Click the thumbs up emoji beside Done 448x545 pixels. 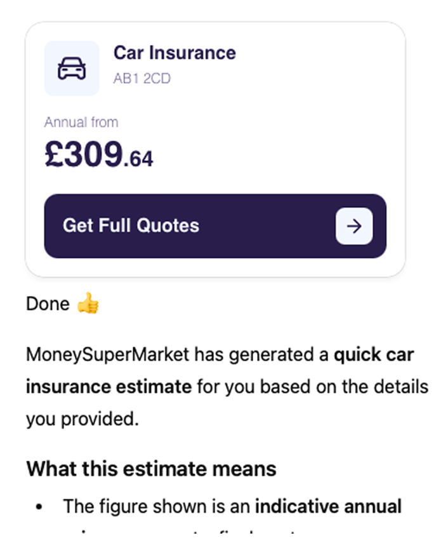(x=88, y=305)
